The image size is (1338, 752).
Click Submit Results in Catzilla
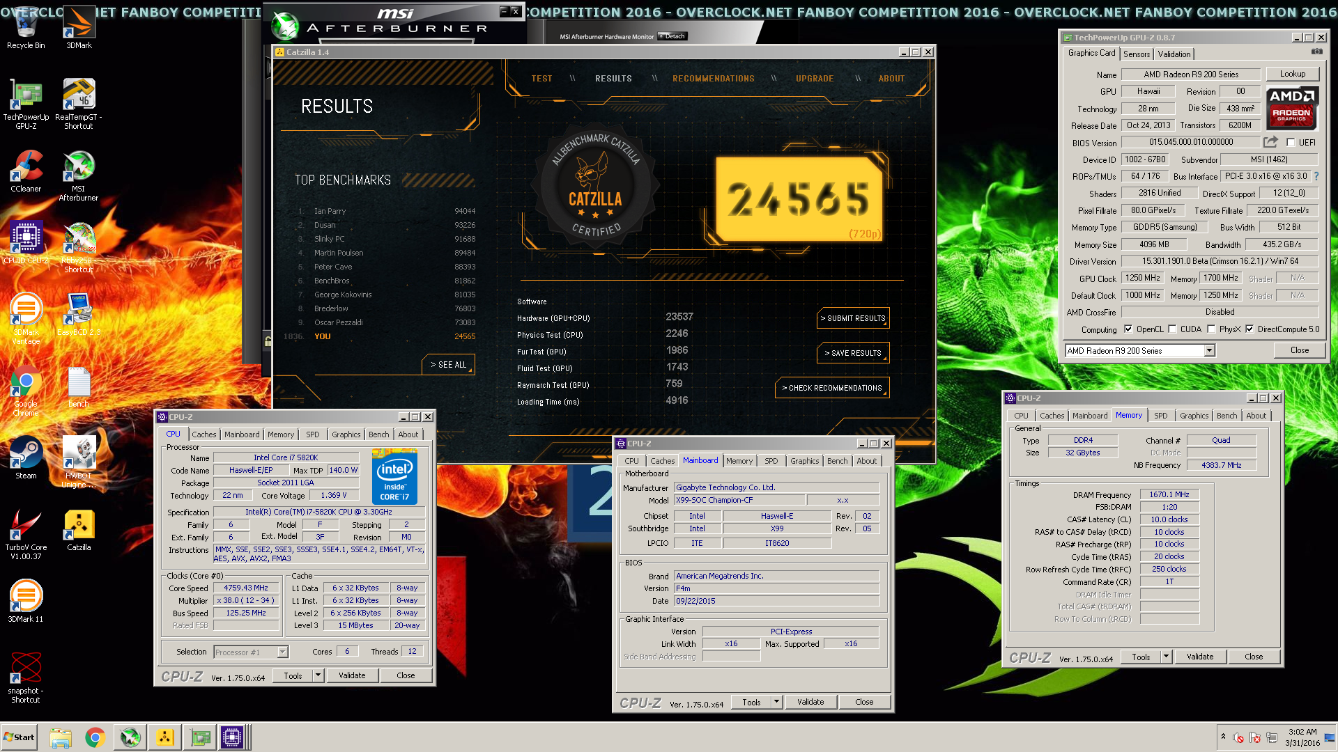point(853,318)
